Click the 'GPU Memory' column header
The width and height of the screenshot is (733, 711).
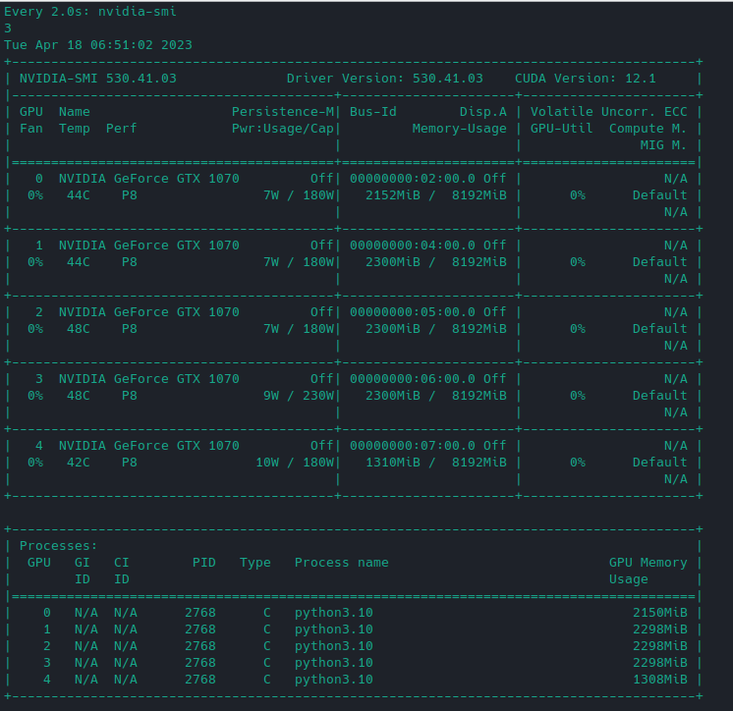[648, 563]
